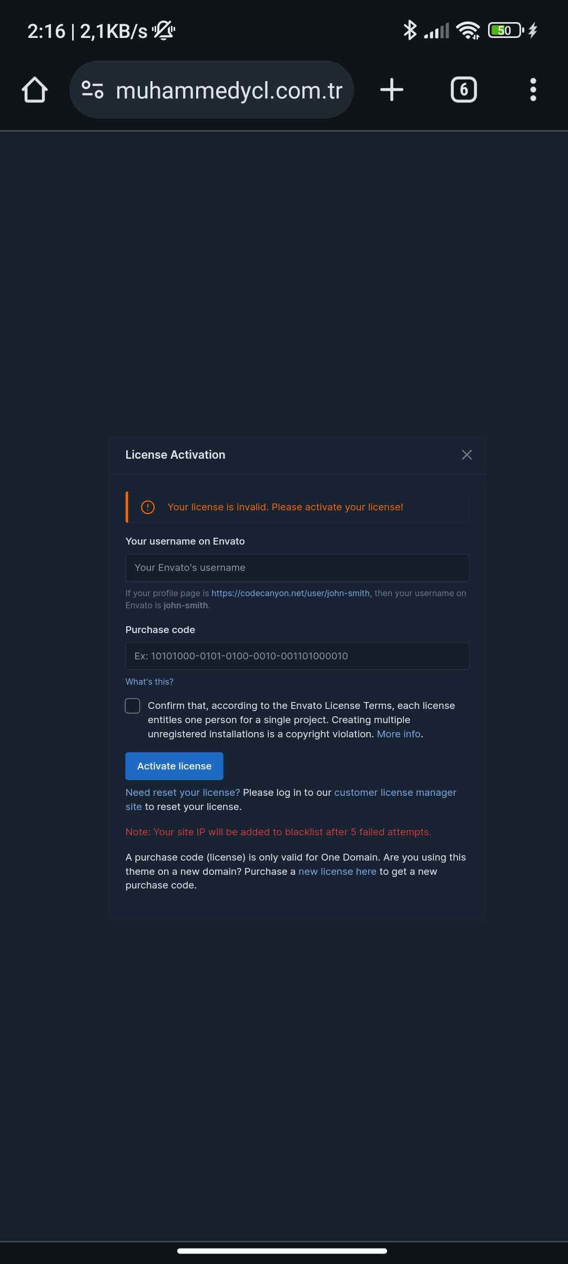The width and height of the screenshot is (568, 1264).
Task: Click the Activate license button
Action: coord(174,766)
